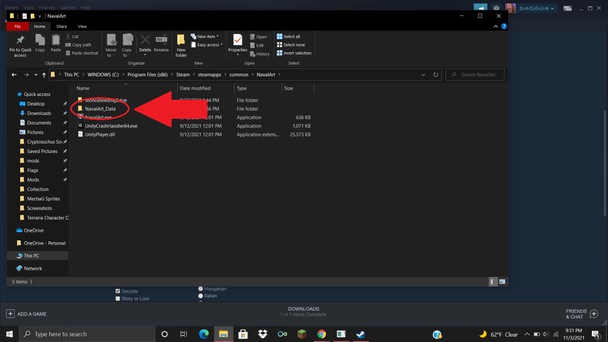Image resolution: width=608 pixels, height=342 pixels.
Task: Enable the Story or Lore checkbox
Action: [118, 299]
